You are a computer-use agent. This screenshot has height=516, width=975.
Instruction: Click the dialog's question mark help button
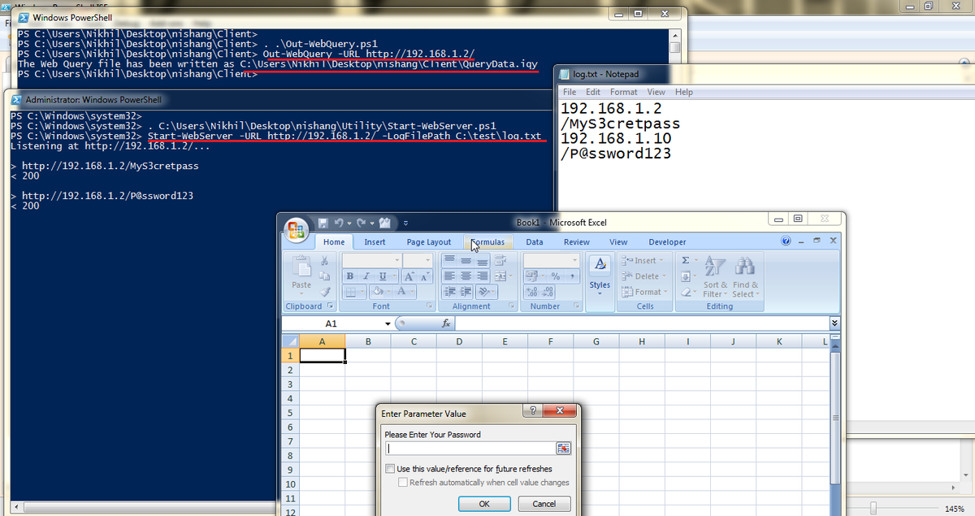click(x=531, y=411)
